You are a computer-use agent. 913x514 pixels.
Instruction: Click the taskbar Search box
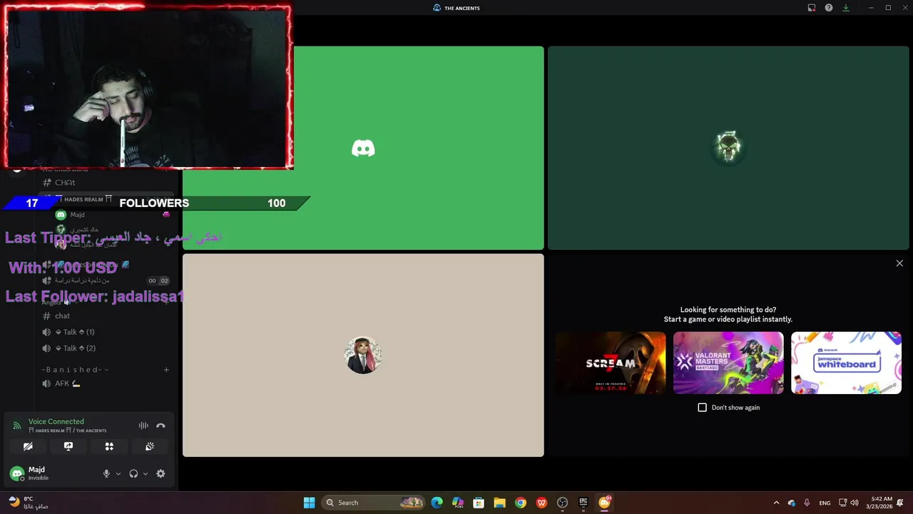tap(374, 503)
